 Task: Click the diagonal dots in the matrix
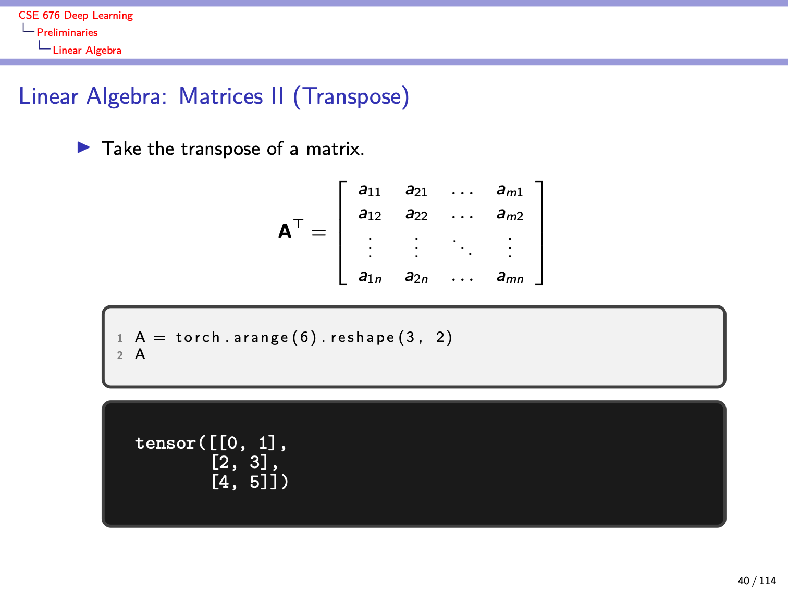(x=462, y=247)
